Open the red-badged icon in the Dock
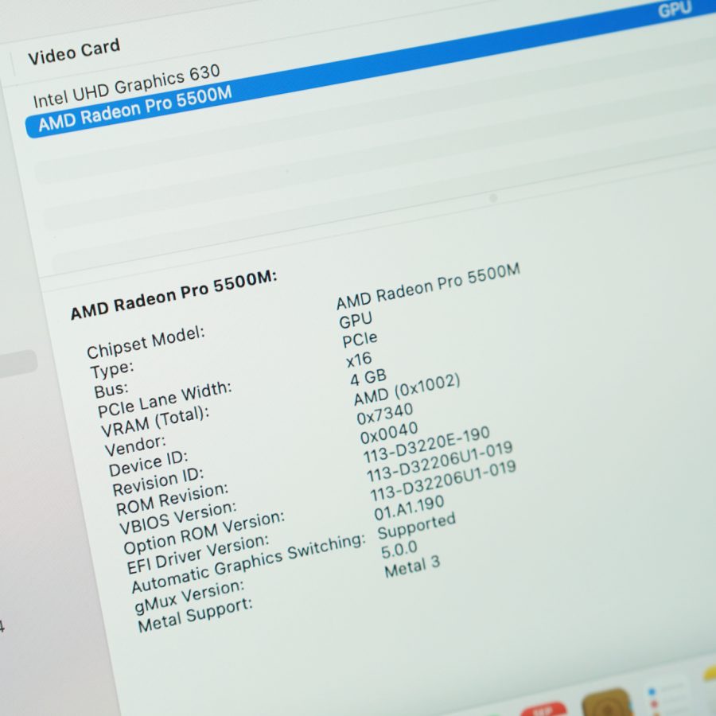Viewport: 716px width, 716px height. click(543, 709)
